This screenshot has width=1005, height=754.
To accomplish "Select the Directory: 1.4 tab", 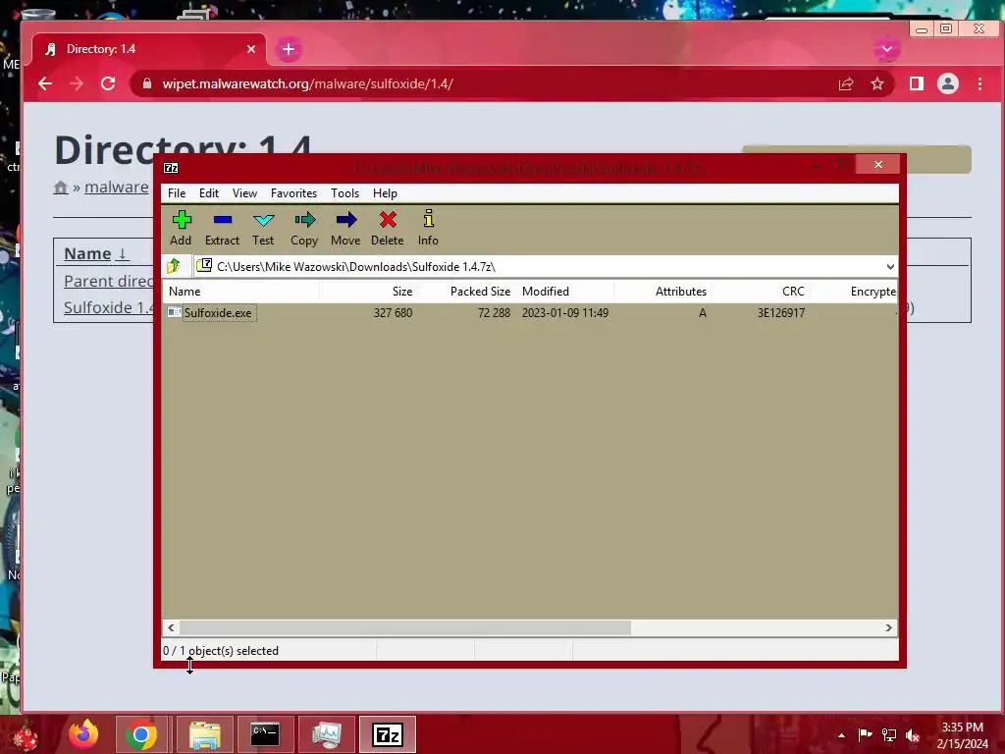I will (x=149, y=49).
